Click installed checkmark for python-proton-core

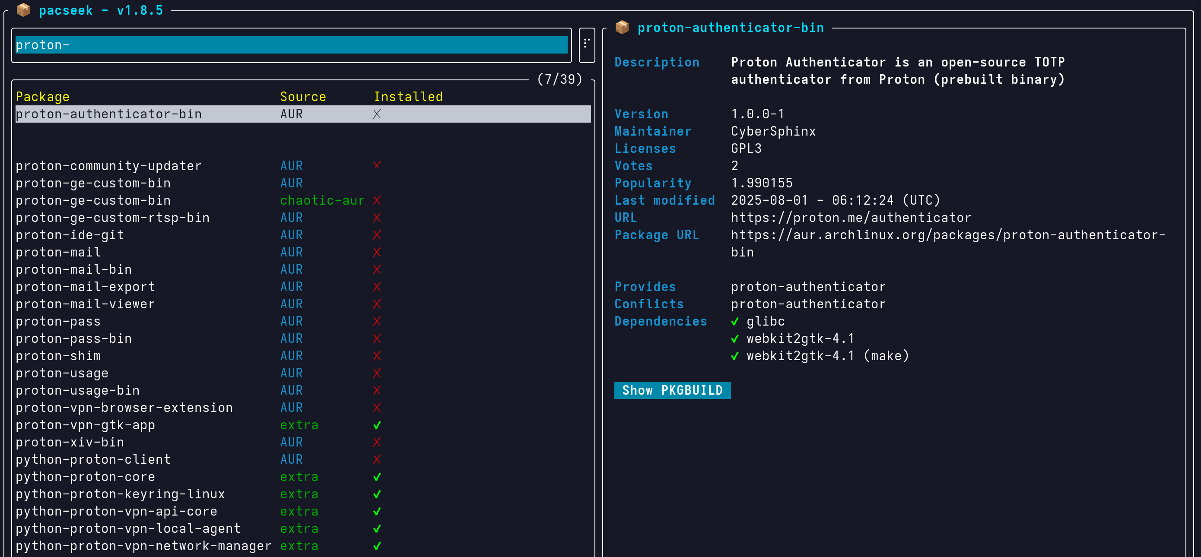377,477
